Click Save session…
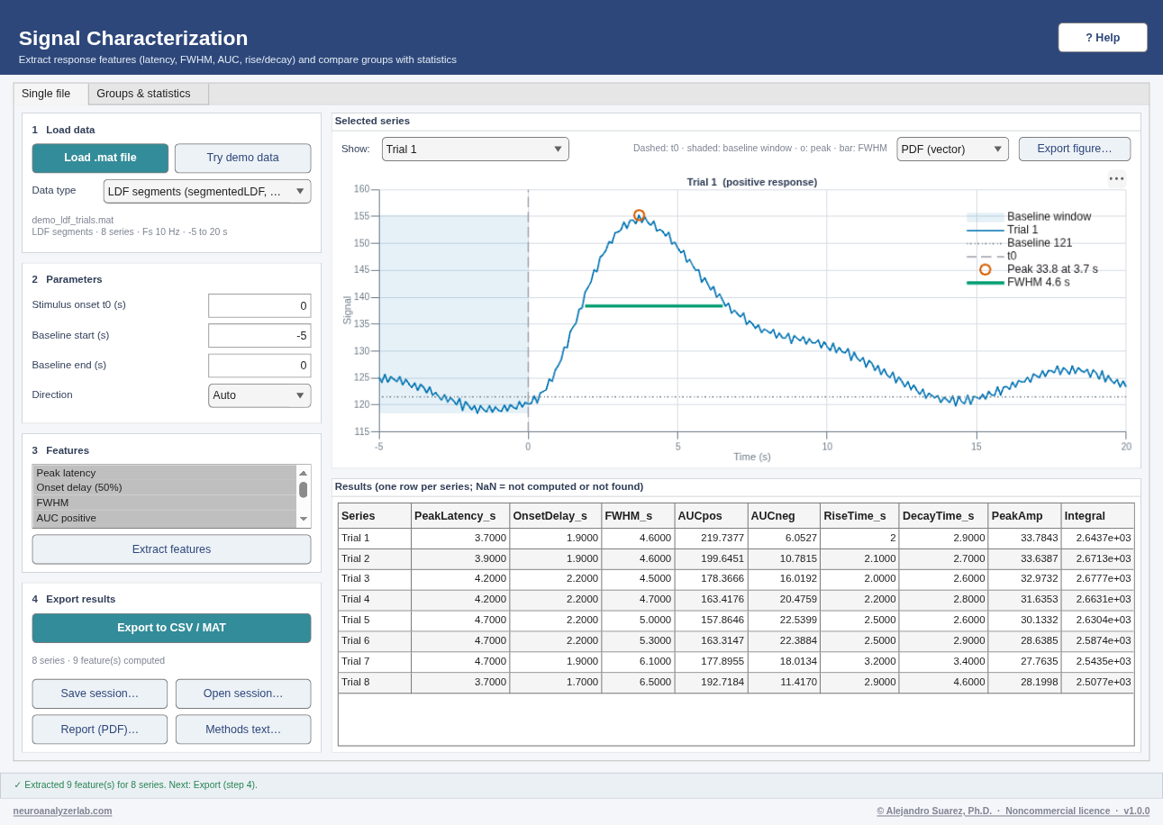 100,694
